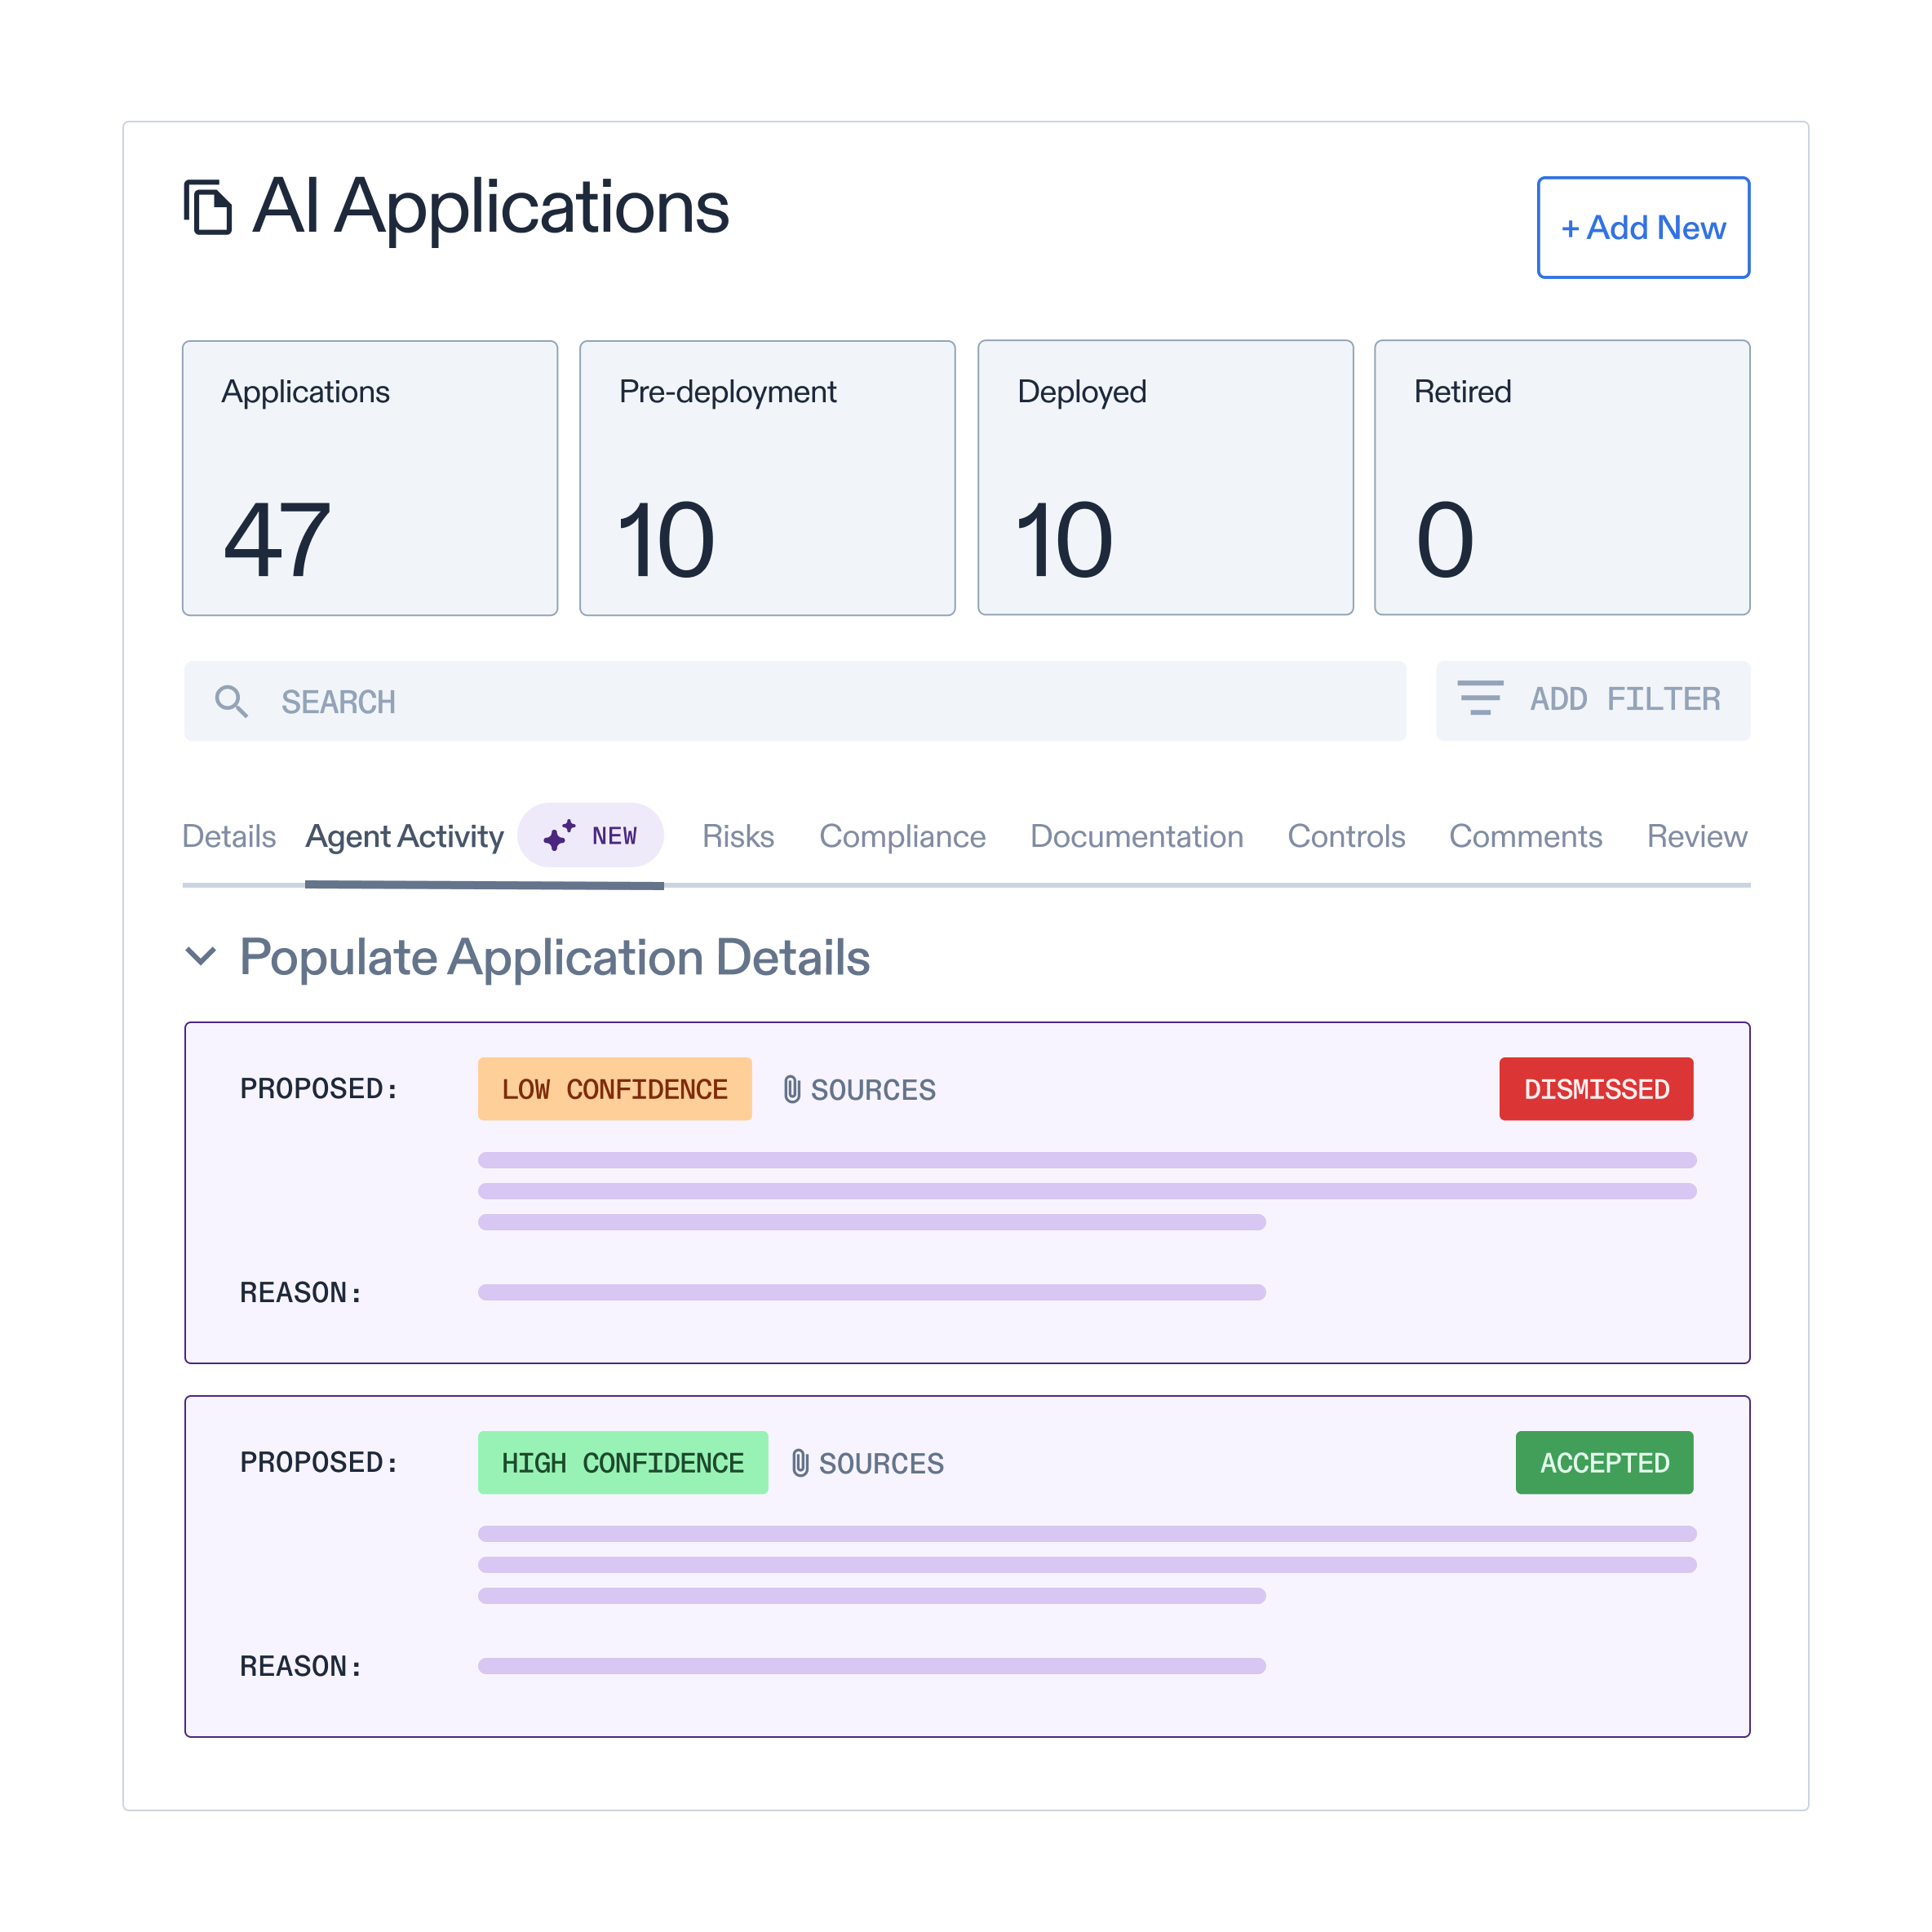Click REASON: label in dismissed proposal
Viewport: 1932px width, 1932px height.
(x=301, y=1293)
